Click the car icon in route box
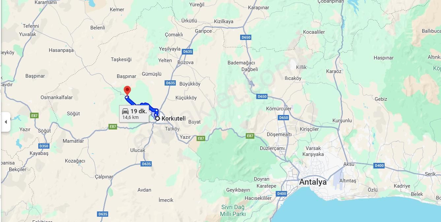This screenshot has width=441, height=222. [x=125, y=111]
